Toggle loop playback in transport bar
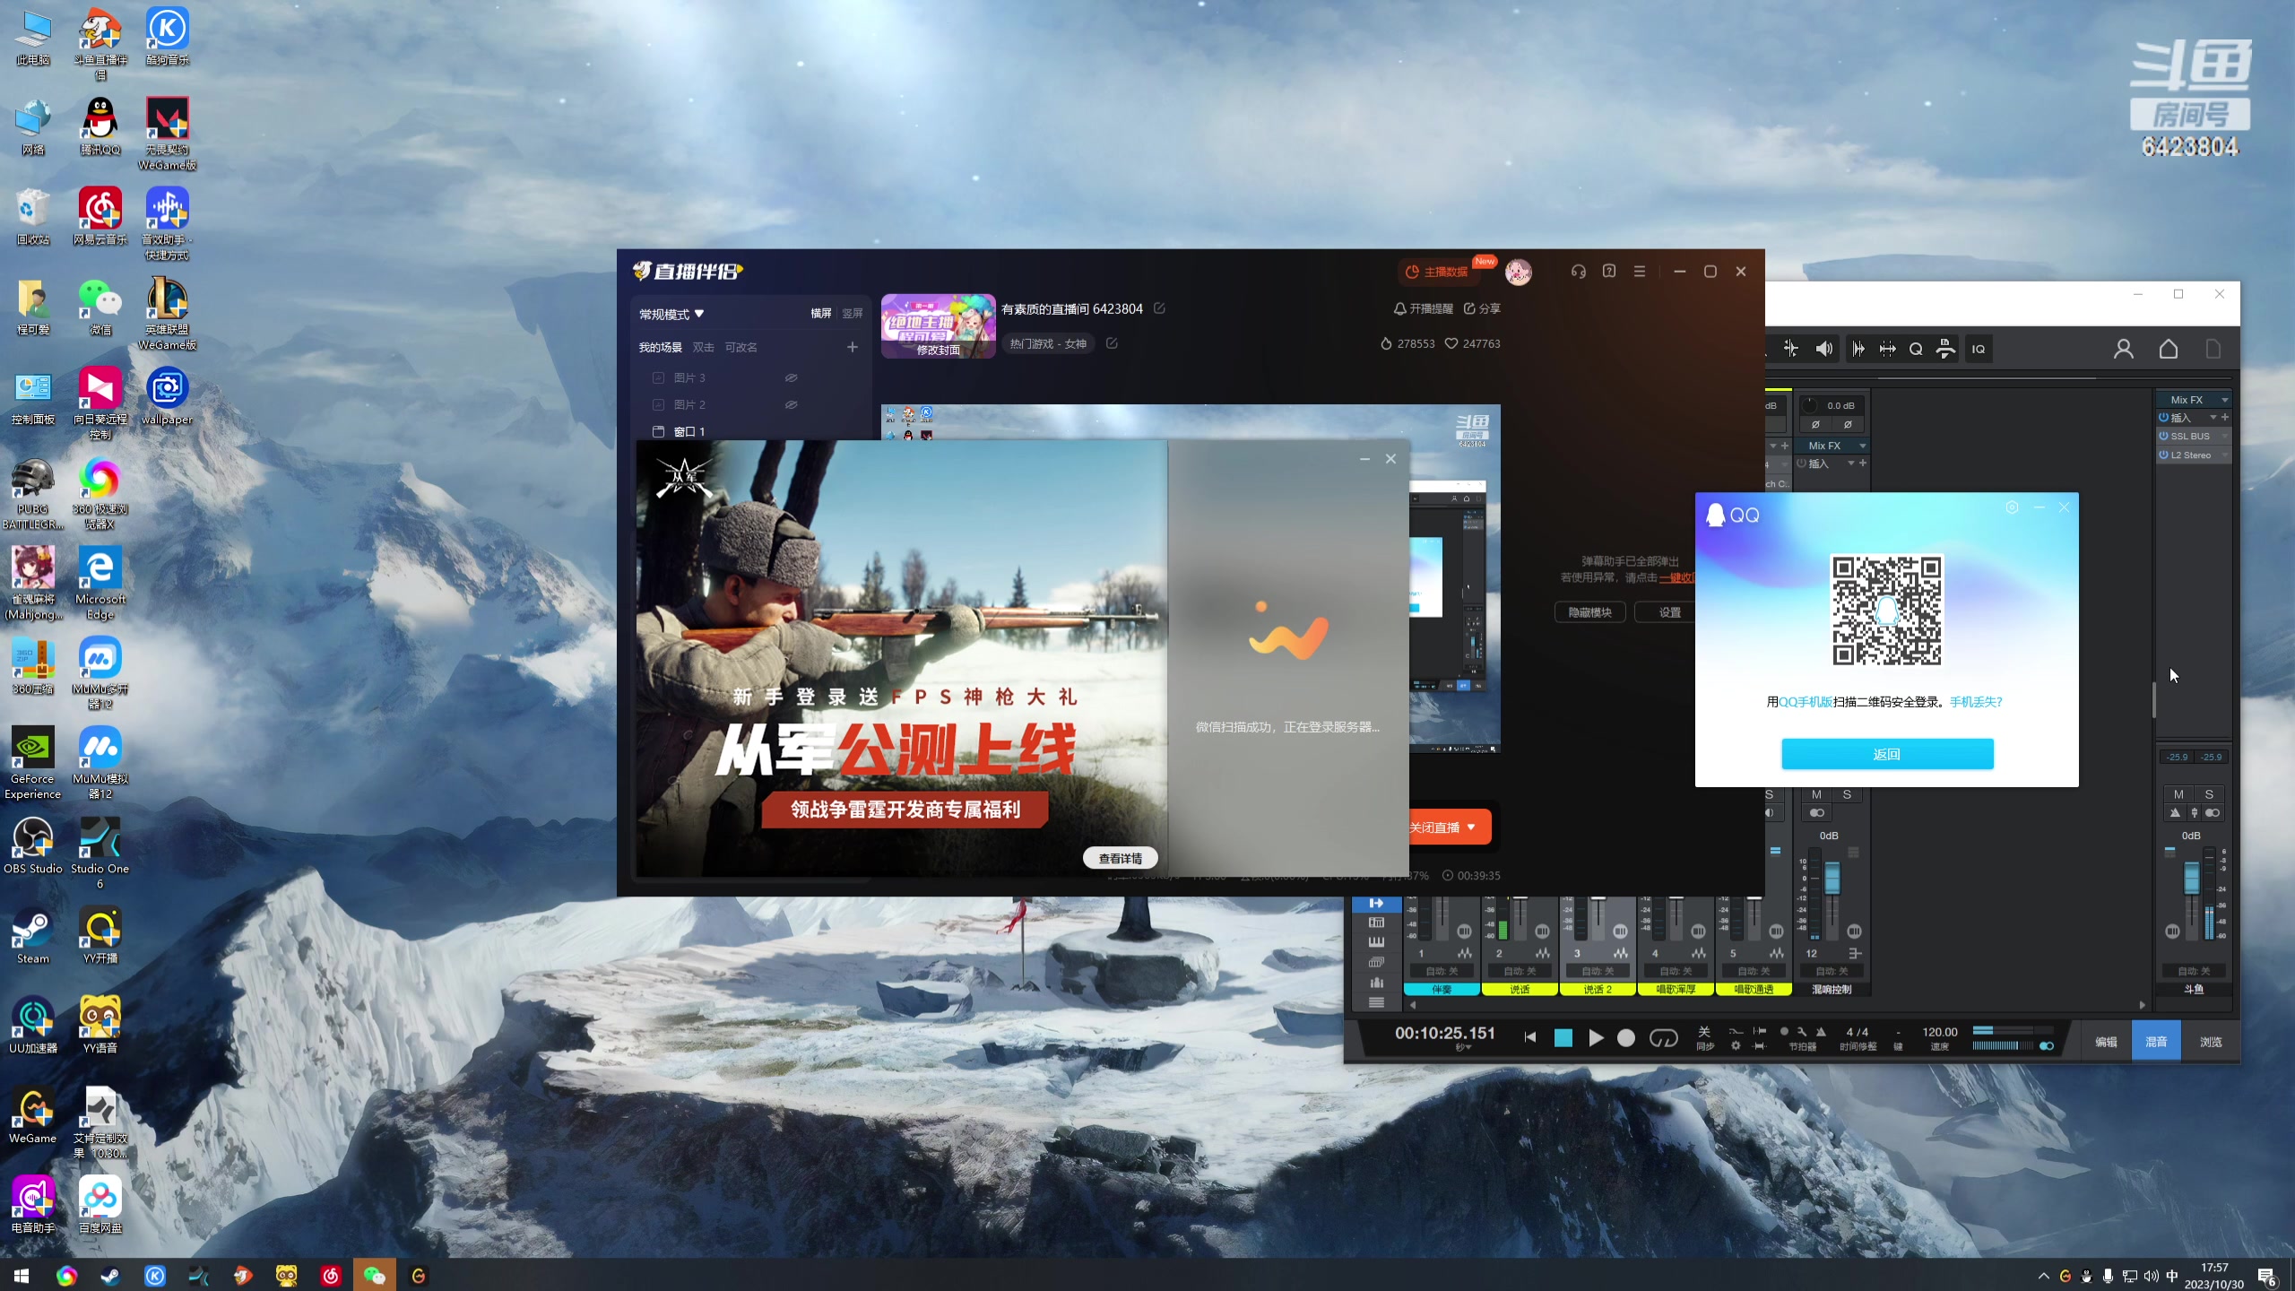The width and height of the screenshot is (2295, 1291). point(1663,1038)
